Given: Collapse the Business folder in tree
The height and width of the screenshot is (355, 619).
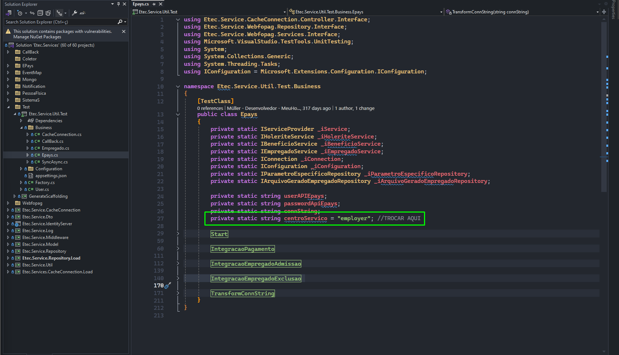Looking at the screenshot, I should (x=21, y=128).
